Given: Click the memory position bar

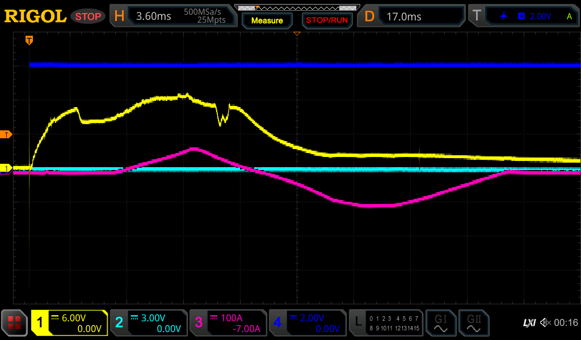Looking at the screenshot, I should (296, 8).
